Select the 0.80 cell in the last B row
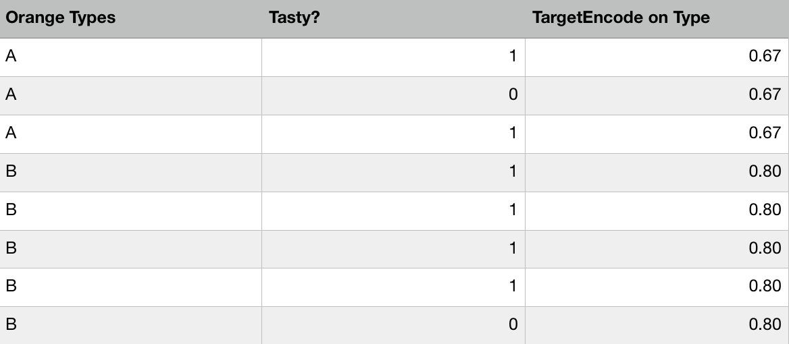Screen dimensions: 789x344 point(765,324)
